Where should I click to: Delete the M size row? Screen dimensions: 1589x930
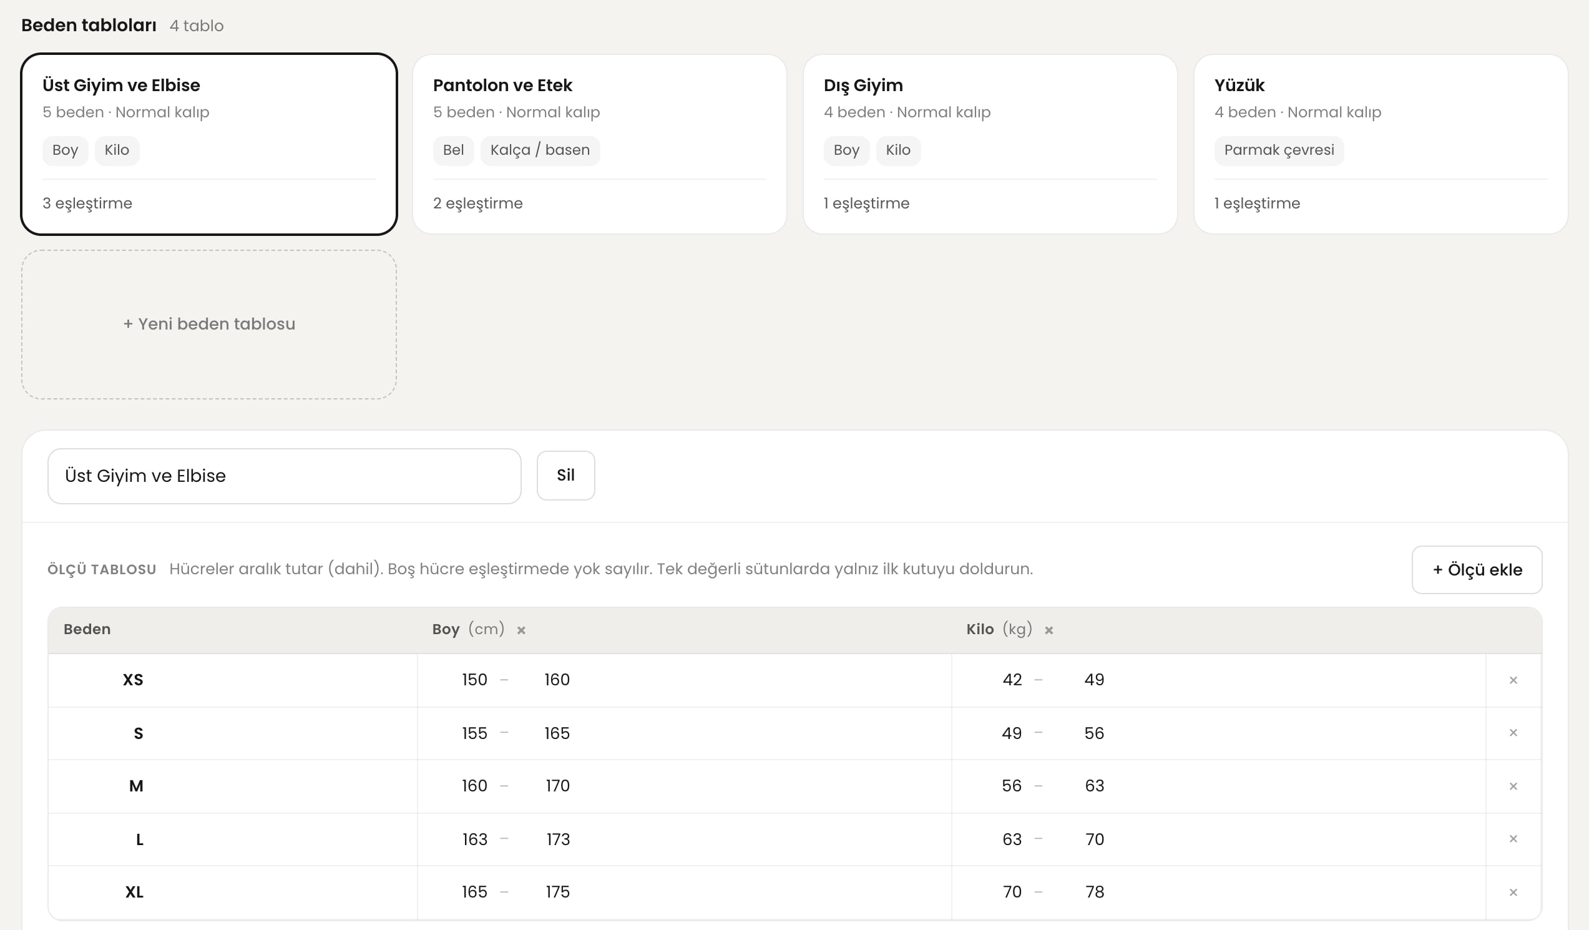coord(1513,786)
